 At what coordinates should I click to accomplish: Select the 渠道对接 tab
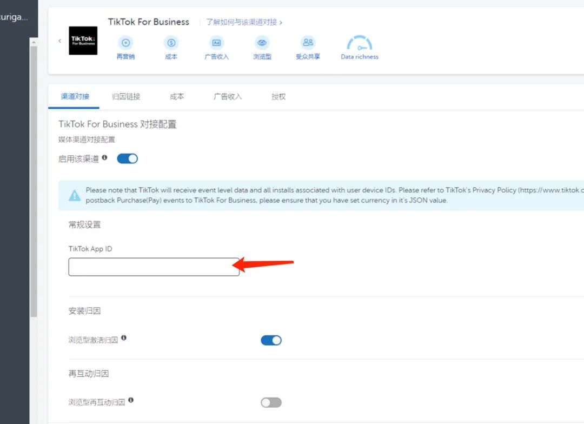(75, 96)
